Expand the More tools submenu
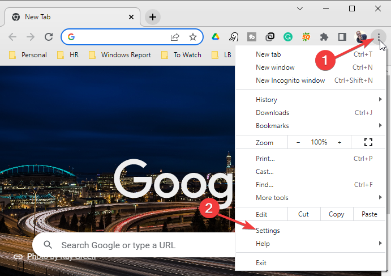Screen dimensions: 391x276 click(x=311, y=198)
